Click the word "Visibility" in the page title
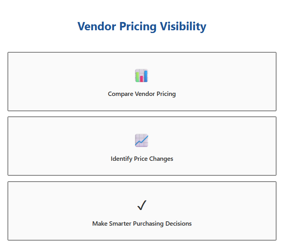The height and width of the screenshot is (252, 284). pyautogui.click(x=183, y=26)
